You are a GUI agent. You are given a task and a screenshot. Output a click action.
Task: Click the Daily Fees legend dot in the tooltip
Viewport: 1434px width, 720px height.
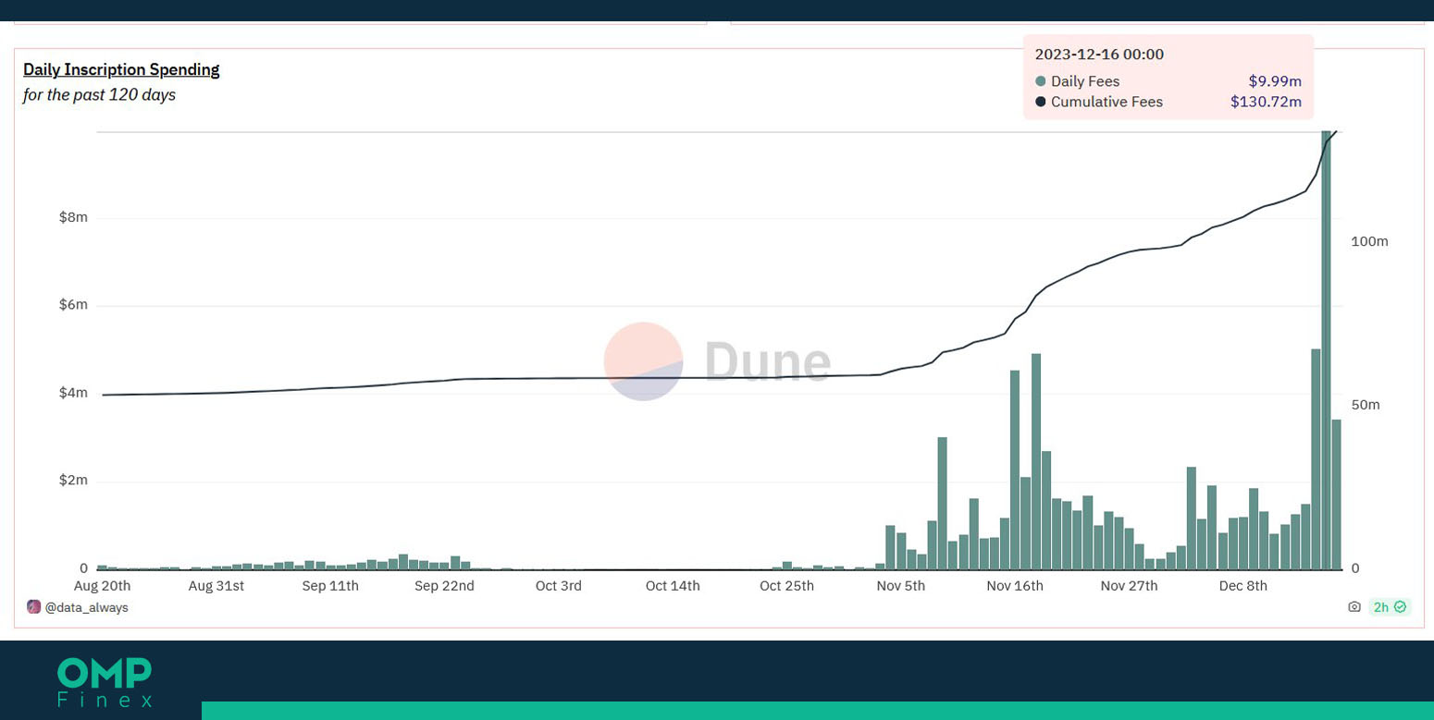(x=1041, y=81)
